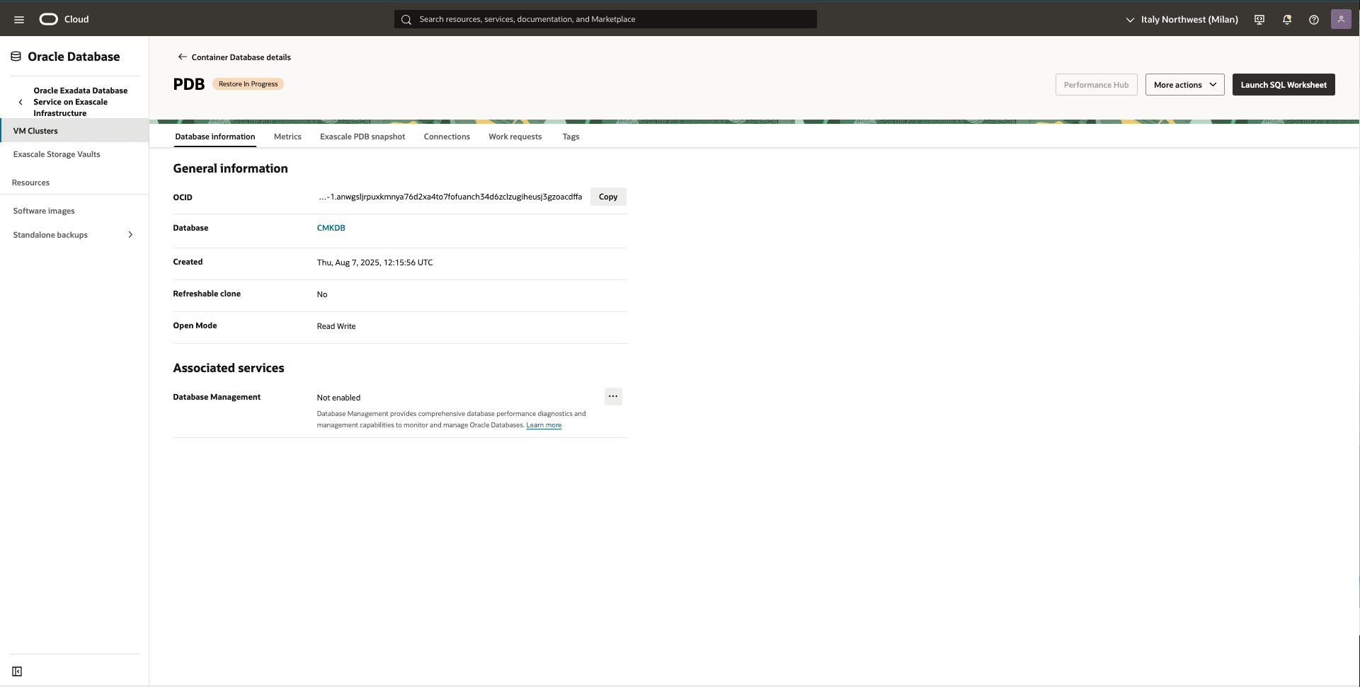Switch to the Metrics tab
Screen dimensions: 1360x687
pyautogui.click(x=287, y=137)
